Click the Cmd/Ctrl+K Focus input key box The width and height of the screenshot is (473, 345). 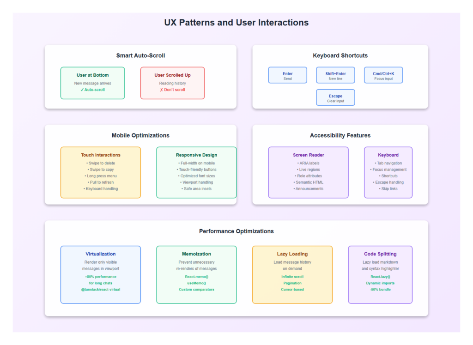pyautogui.click(x=383, y=75)
